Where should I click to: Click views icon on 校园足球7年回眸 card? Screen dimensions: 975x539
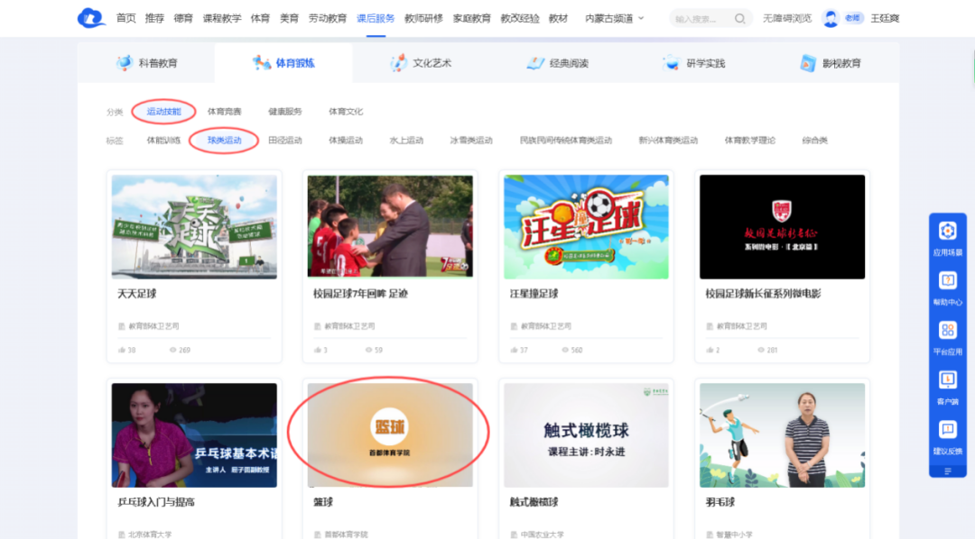tap(368, 351)
